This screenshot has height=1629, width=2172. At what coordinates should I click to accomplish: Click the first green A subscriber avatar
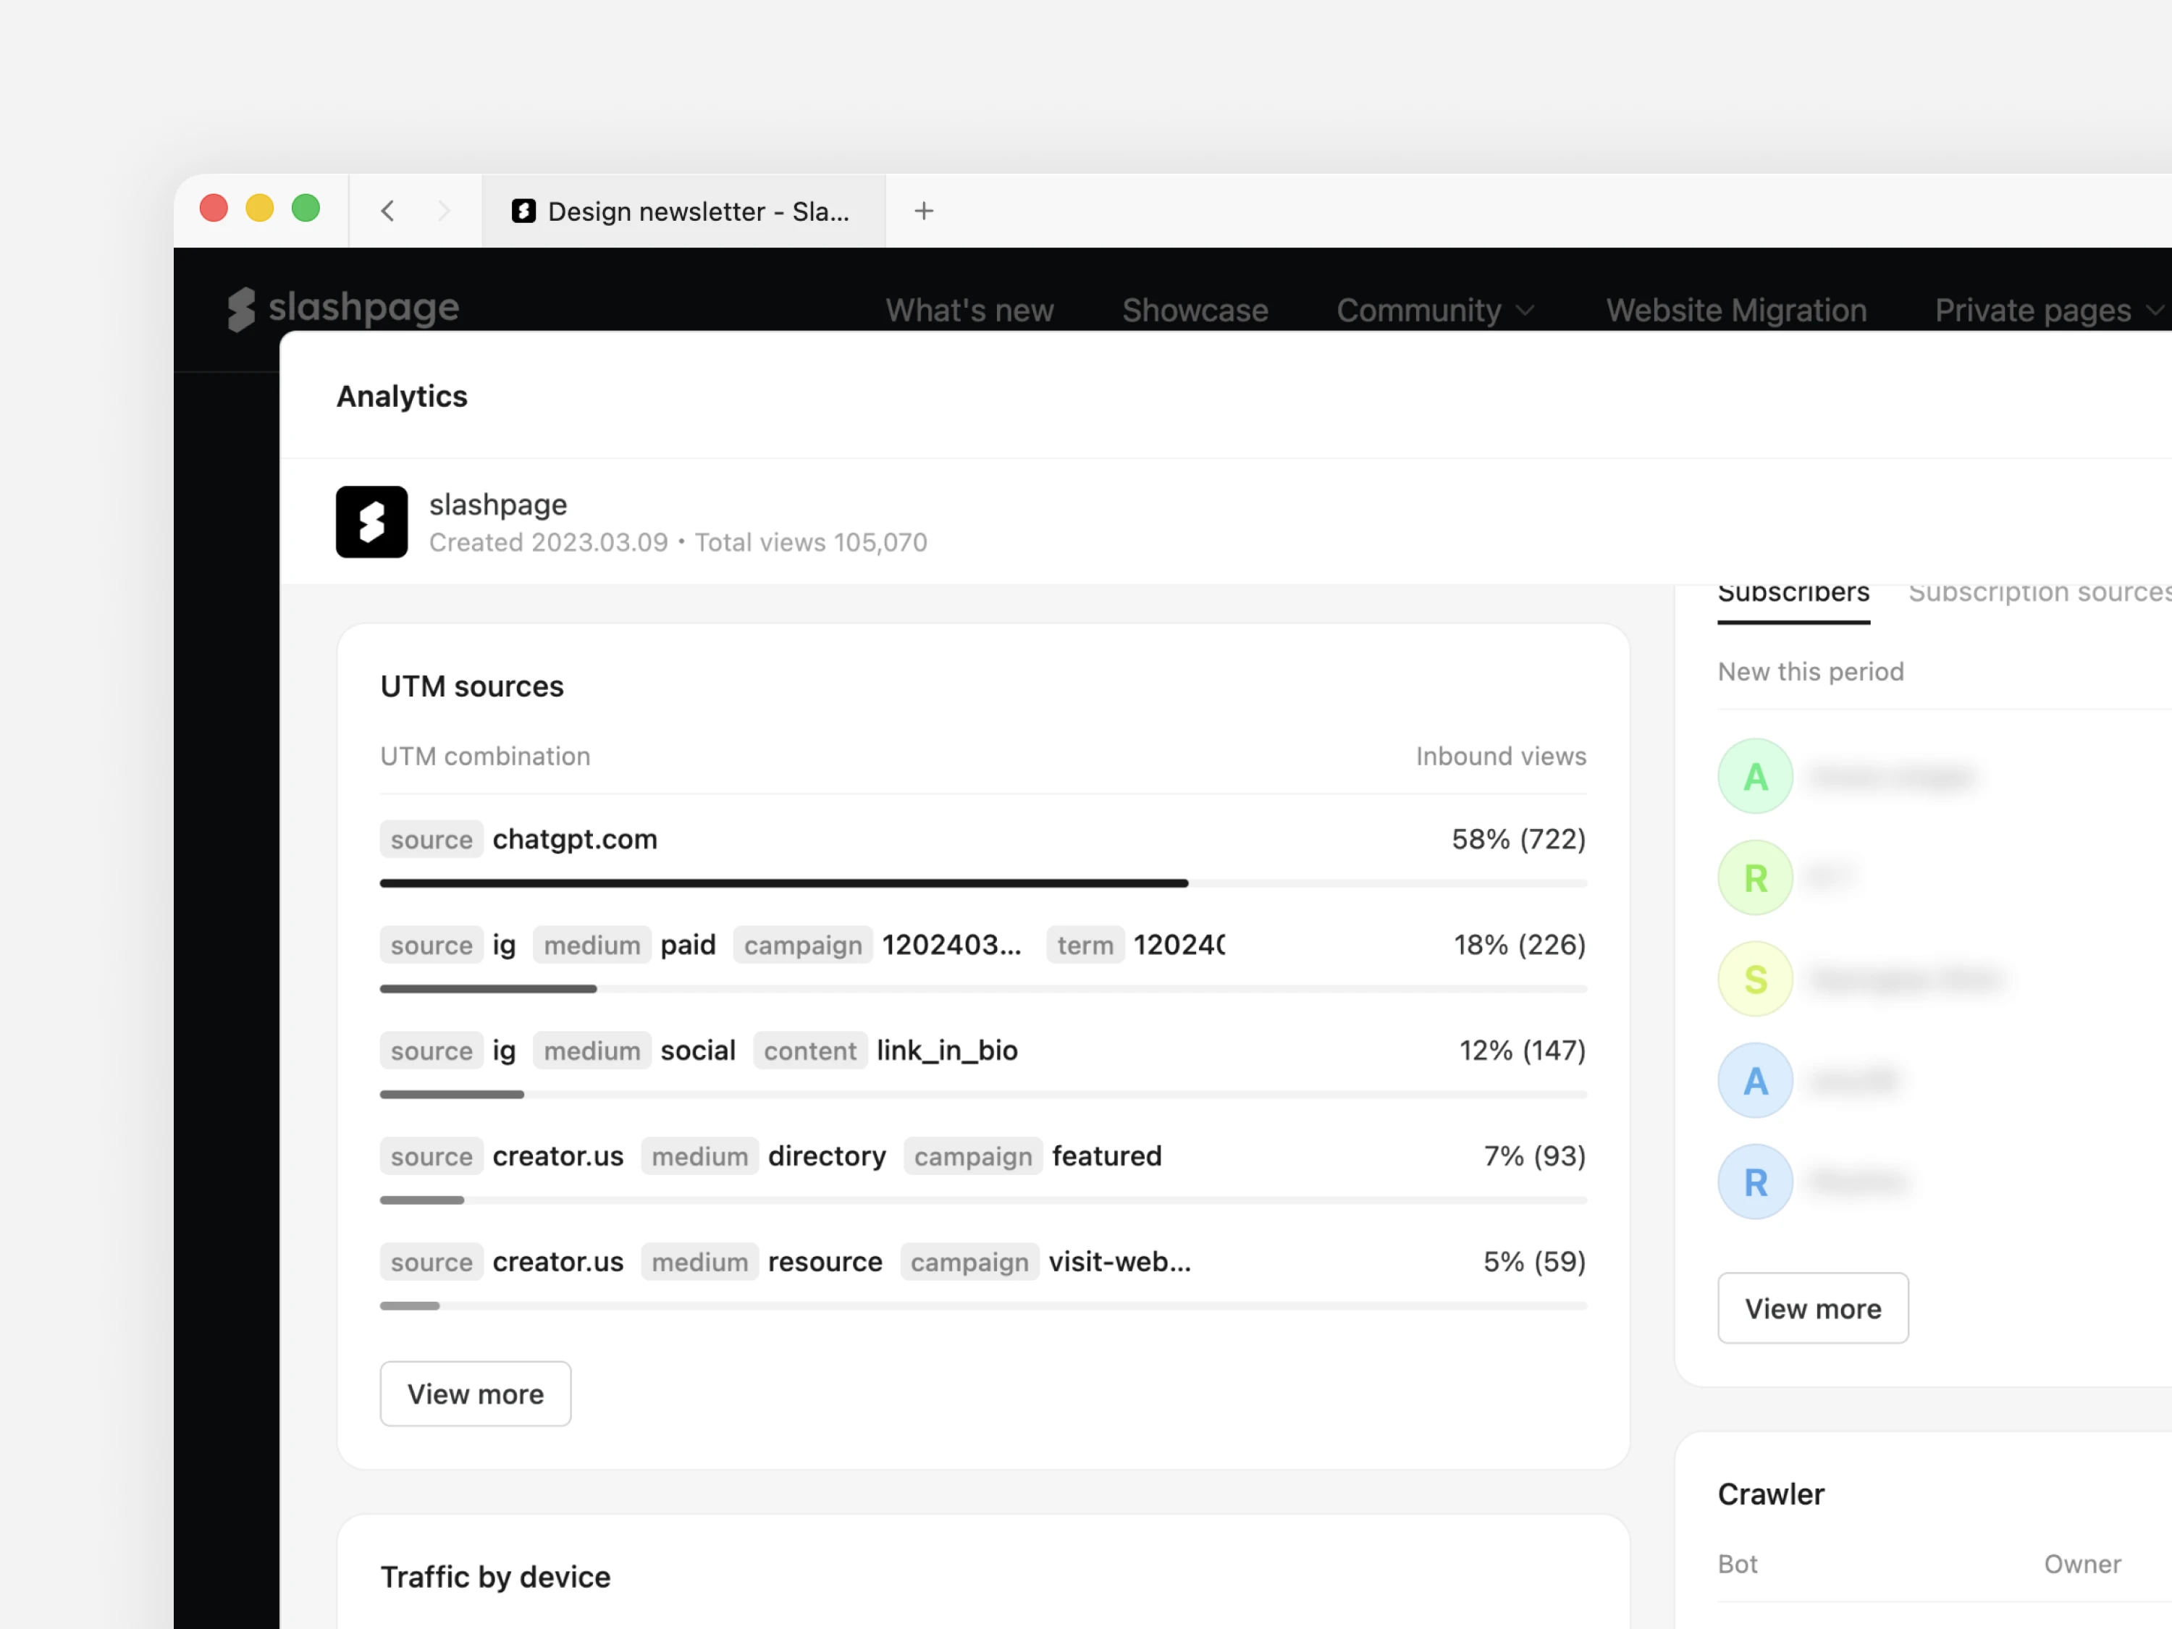[1756, 777]
